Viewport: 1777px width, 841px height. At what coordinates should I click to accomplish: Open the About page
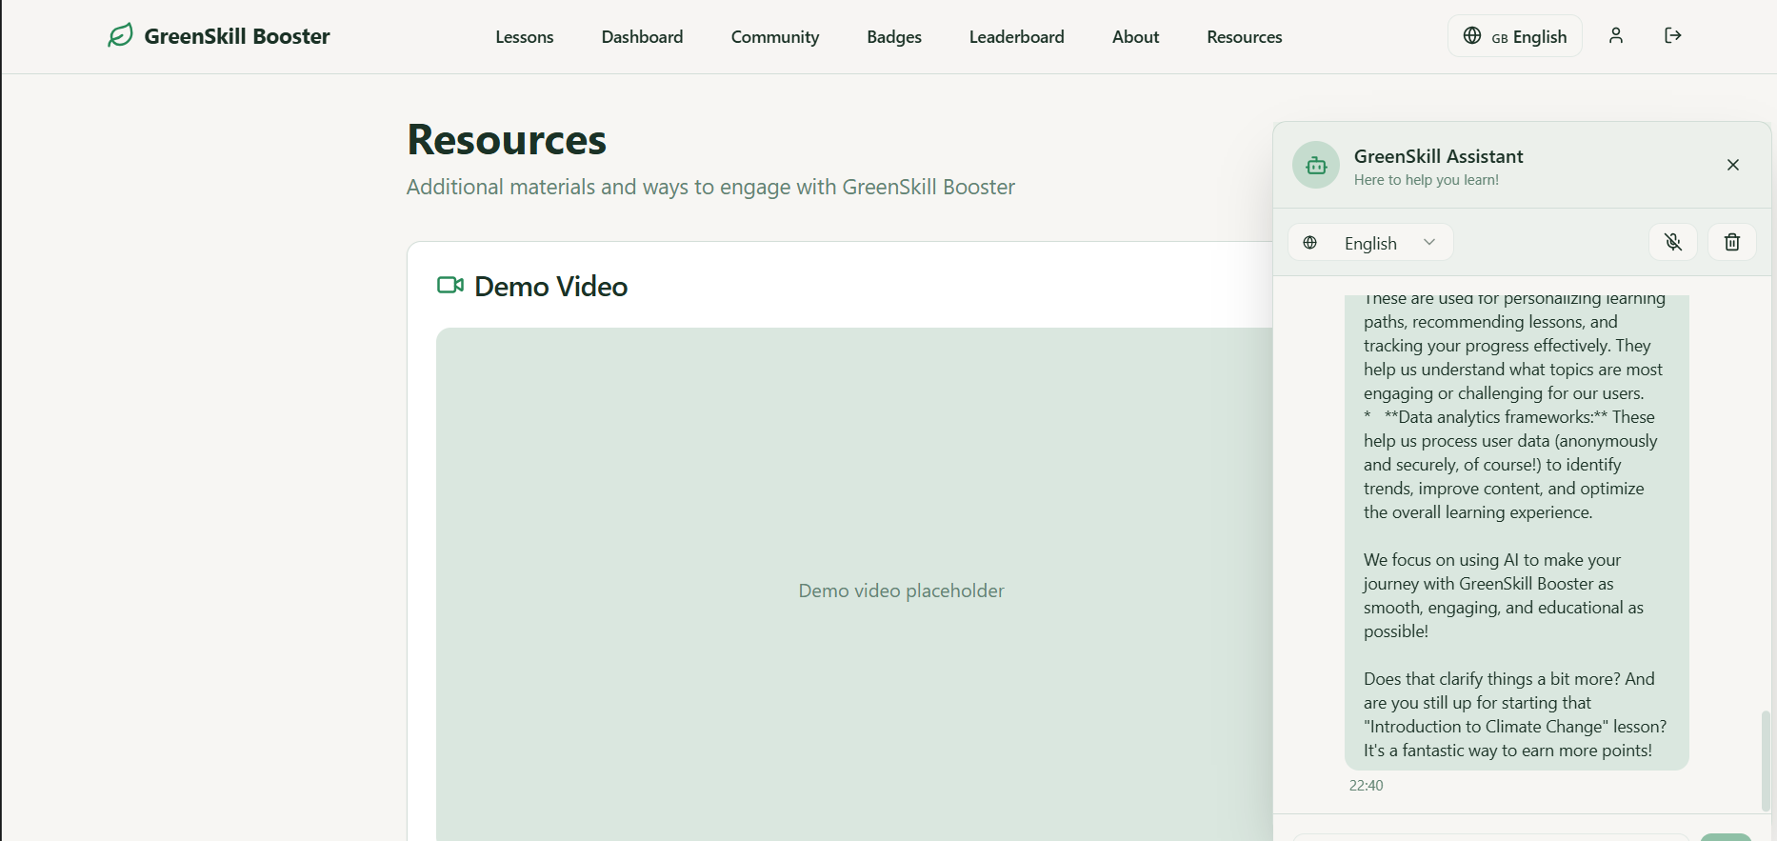pyautogui.click(x=1135, y=36)
